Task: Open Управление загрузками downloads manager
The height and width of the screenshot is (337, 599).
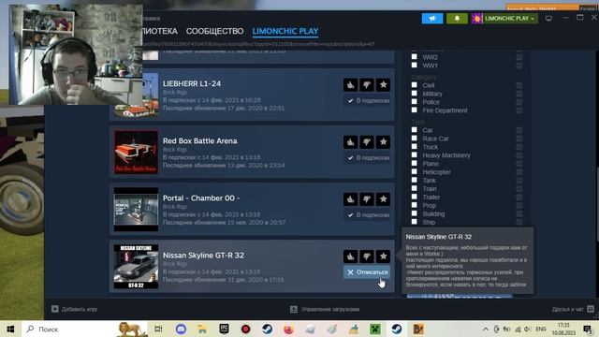Action: (325, 309)
